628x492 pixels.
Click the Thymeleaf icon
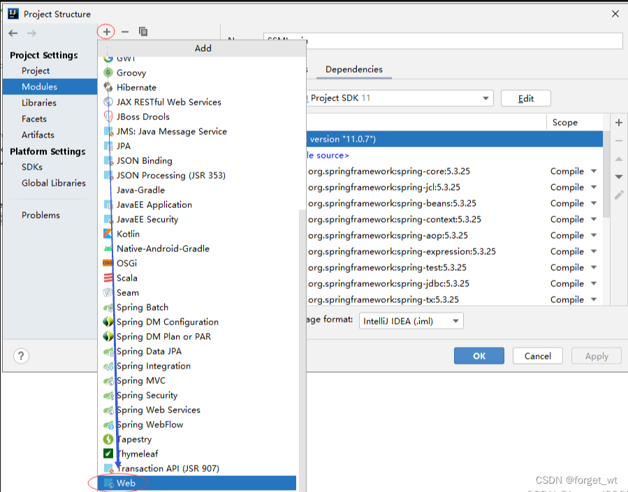pos(108,454)
